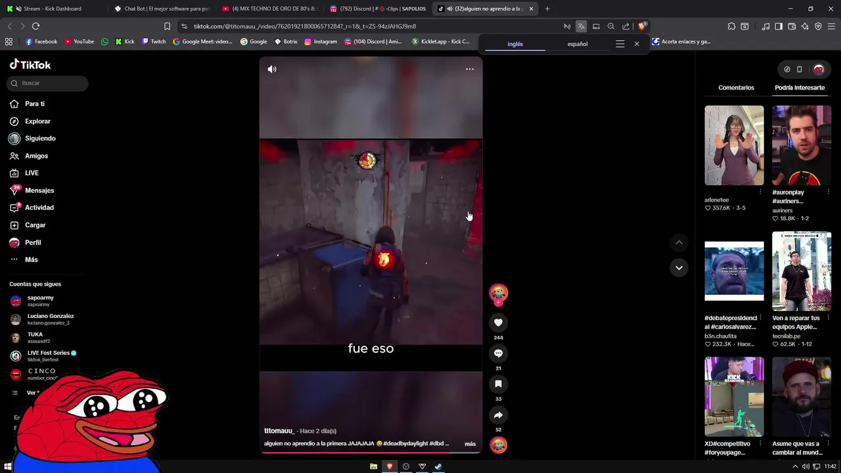This screenshot has height=473, width=841.
Task: Reload the page
Action: pyautogui.click(x=35, y=26)
